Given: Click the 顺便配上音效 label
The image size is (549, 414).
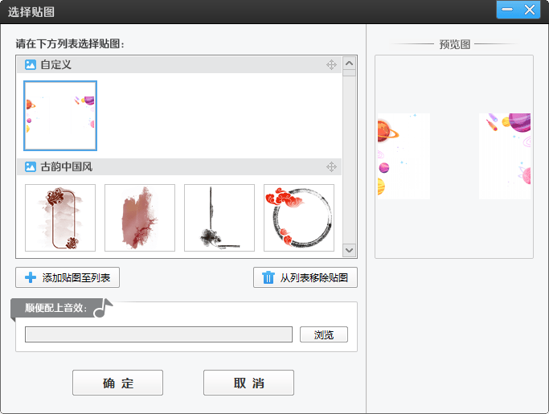Looking at the screenshot, I should [x=55, y=308].
